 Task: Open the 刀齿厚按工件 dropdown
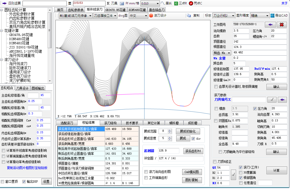click(115, 16)
